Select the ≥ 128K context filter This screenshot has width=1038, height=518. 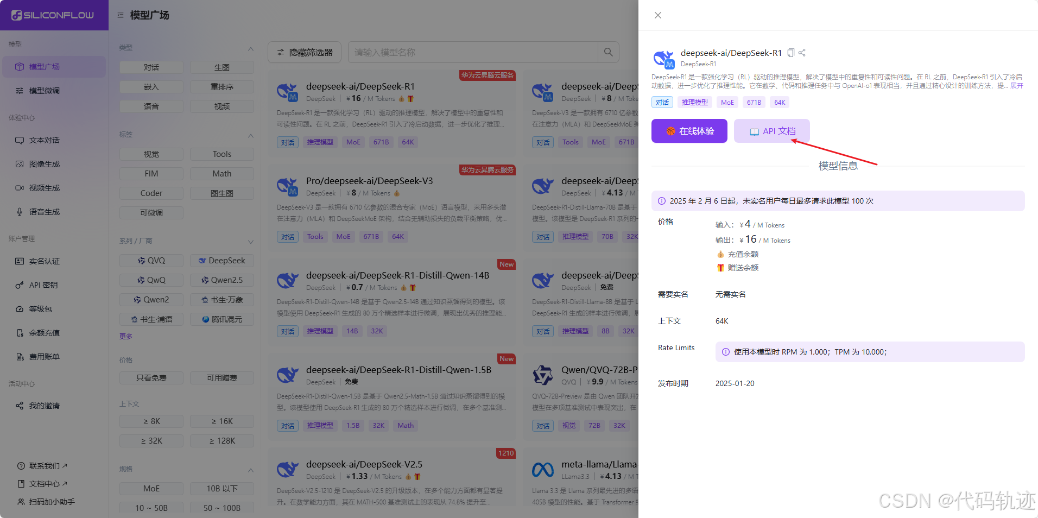(222, 441)
